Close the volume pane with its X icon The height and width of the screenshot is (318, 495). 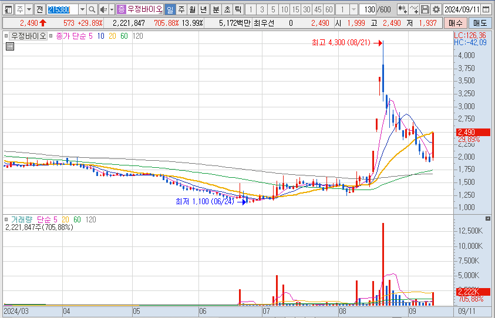[x=488, y=219]
